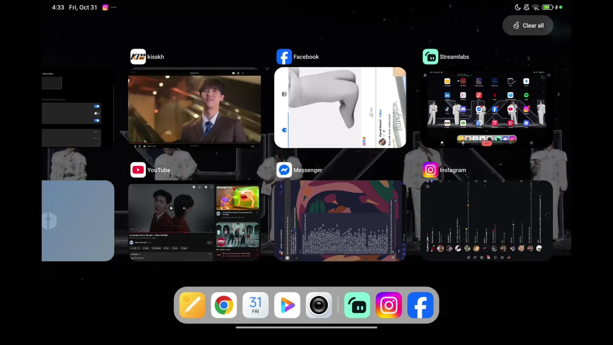Open the light-blue app card at far left
Screen dimensions: 613x345
[78, 221]
